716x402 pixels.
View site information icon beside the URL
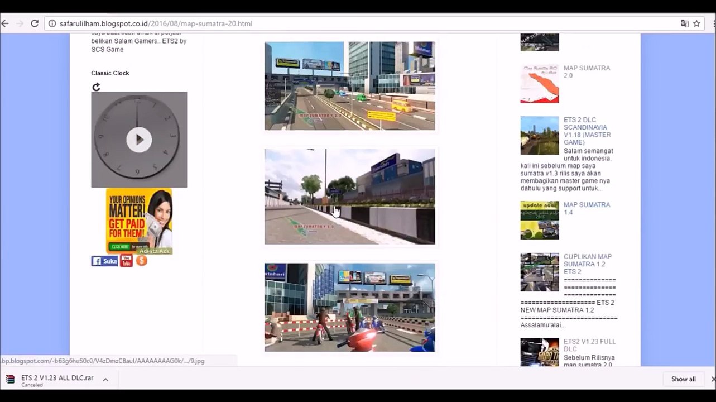pyautogui.click(x=52, y=23)
